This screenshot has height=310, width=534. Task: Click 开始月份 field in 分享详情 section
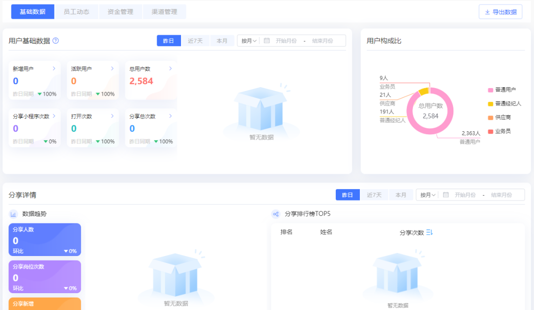pos(465,195)
